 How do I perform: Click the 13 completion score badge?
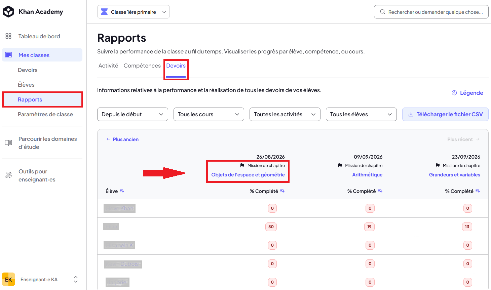[467, 227]
